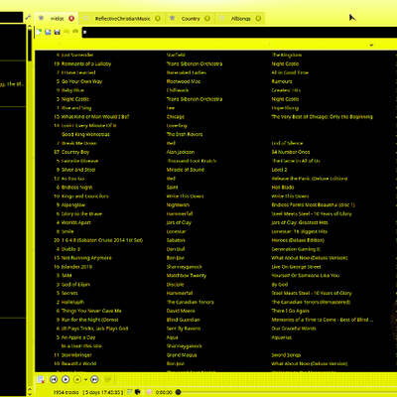Select the track 'Not Running Anymore'
Screen dimensions: 397x397
[x=86, y=258]
